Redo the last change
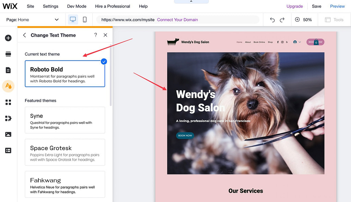Image resolution: width=351 pixels, height=202 pixels. coord(282,20)
